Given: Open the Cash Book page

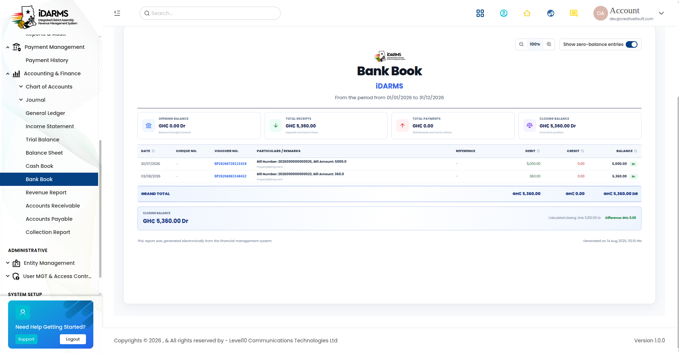Looking at the screenshot, I should (39, 166).
